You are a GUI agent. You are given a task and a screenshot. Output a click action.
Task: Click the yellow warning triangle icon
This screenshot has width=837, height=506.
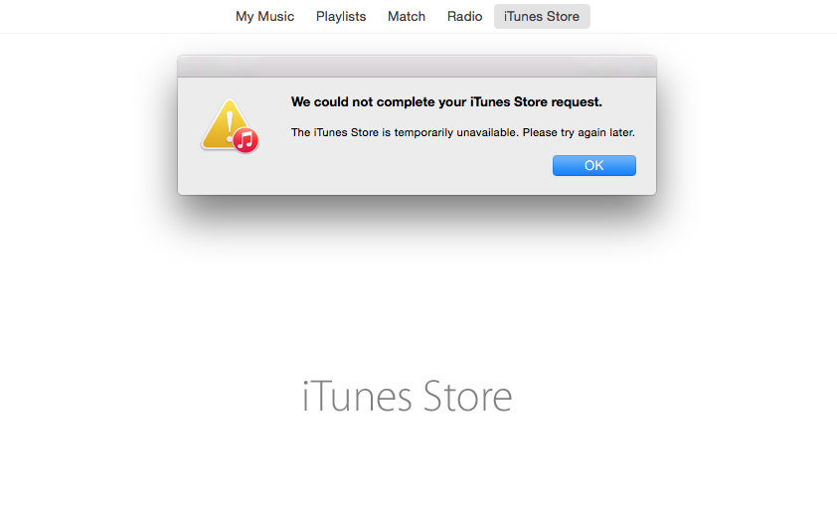pyautogui.click(x=227, y=124)
